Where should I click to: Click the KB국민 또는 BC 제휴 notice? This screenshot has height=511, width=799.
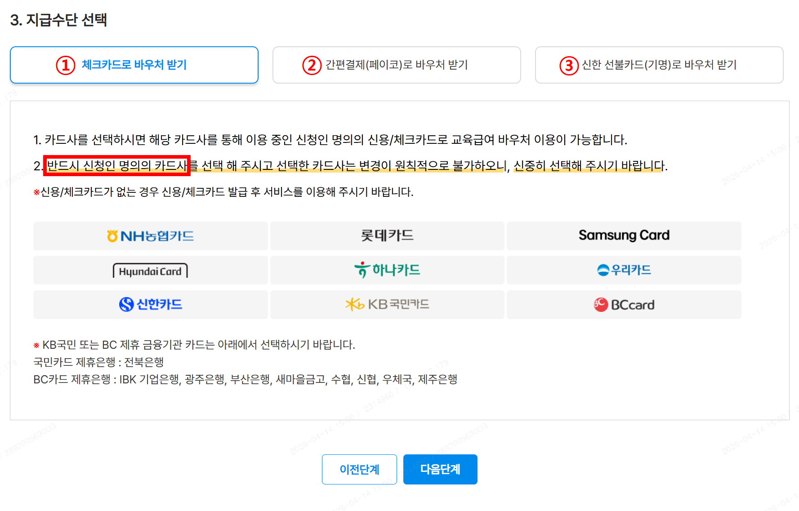point(194,345)
